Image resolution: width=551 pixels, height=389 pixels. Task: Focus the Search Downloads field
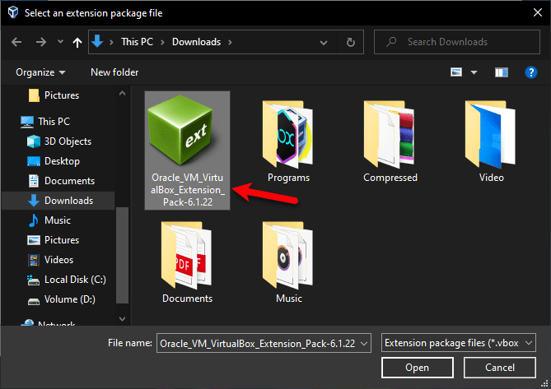457,42
